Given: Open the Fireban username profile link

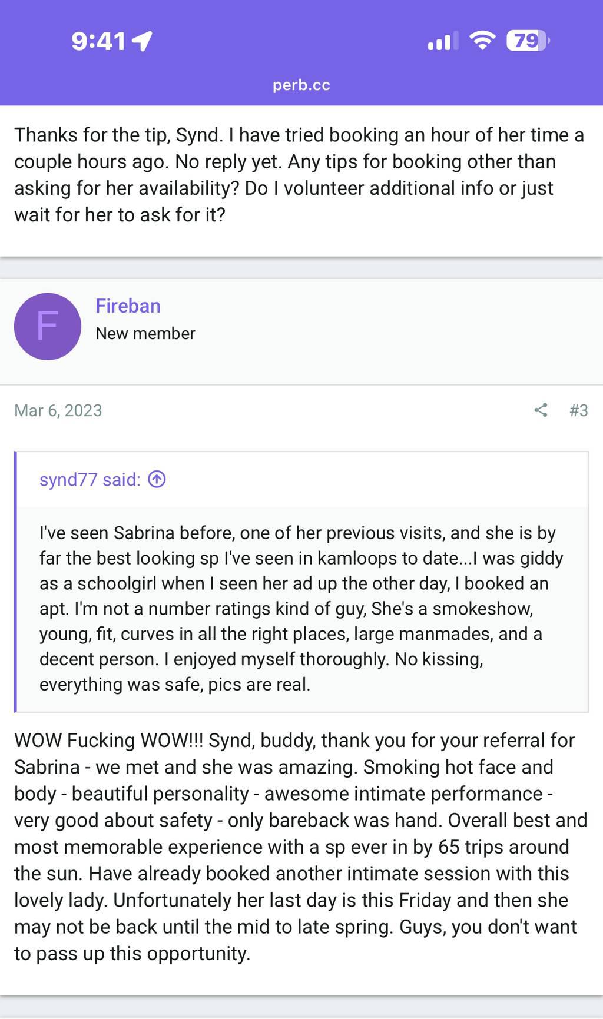Looking at the screenshot, I should click(128, 306).
